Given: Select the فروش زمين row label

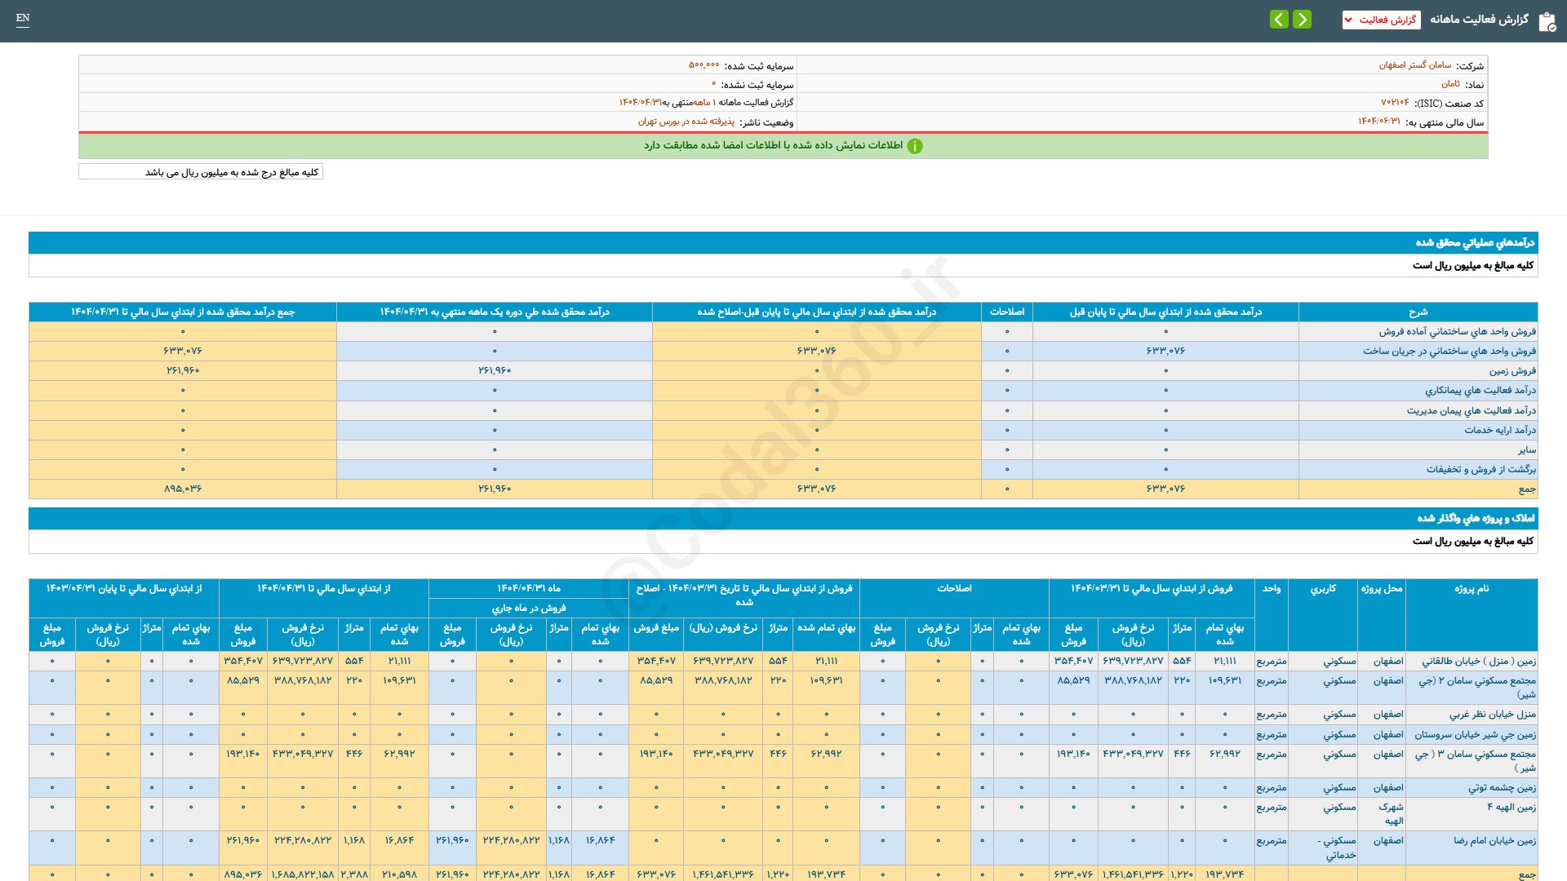Looking at the screenshot, I should [1512, 371].
